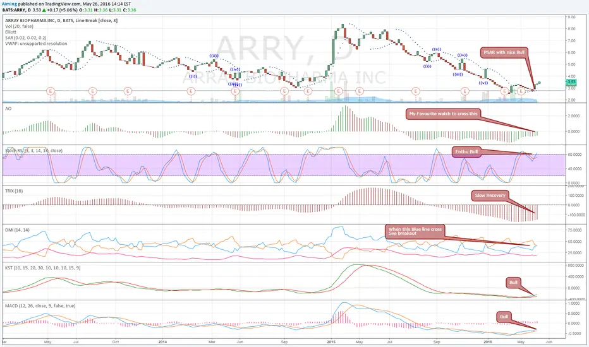Viewport: 589px width, 347px height.
Task: Select the AO pane label
Action: pyautogui.click(x=8, y=109)
